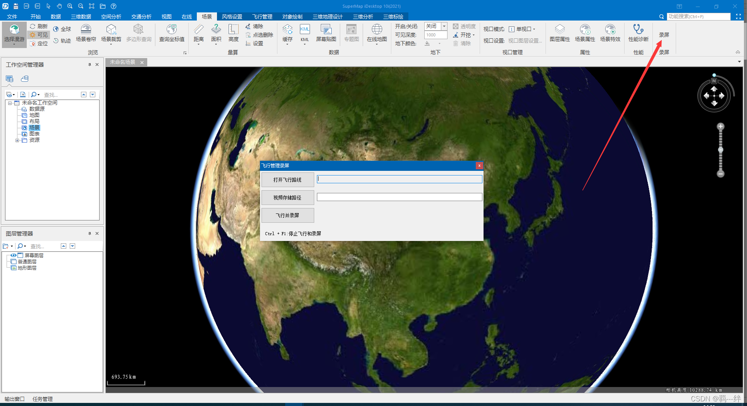Switch to the Style Settings (风格设置) ribbon tab
The image size is (747, 406).
[232, 17]
